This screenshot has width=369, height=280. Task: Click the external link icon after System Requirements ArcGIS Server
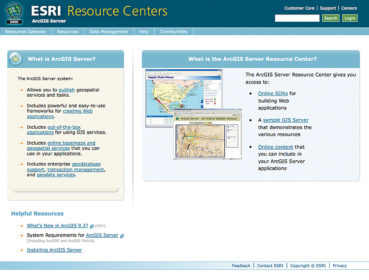[122, 236]
